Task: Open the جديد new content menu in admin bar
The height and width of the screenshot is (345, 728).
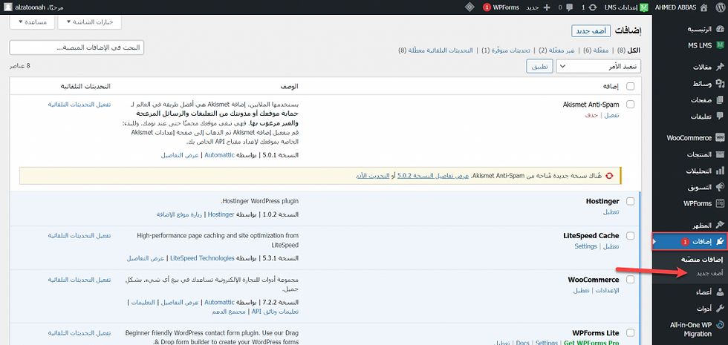Action: tap(537, 7)
